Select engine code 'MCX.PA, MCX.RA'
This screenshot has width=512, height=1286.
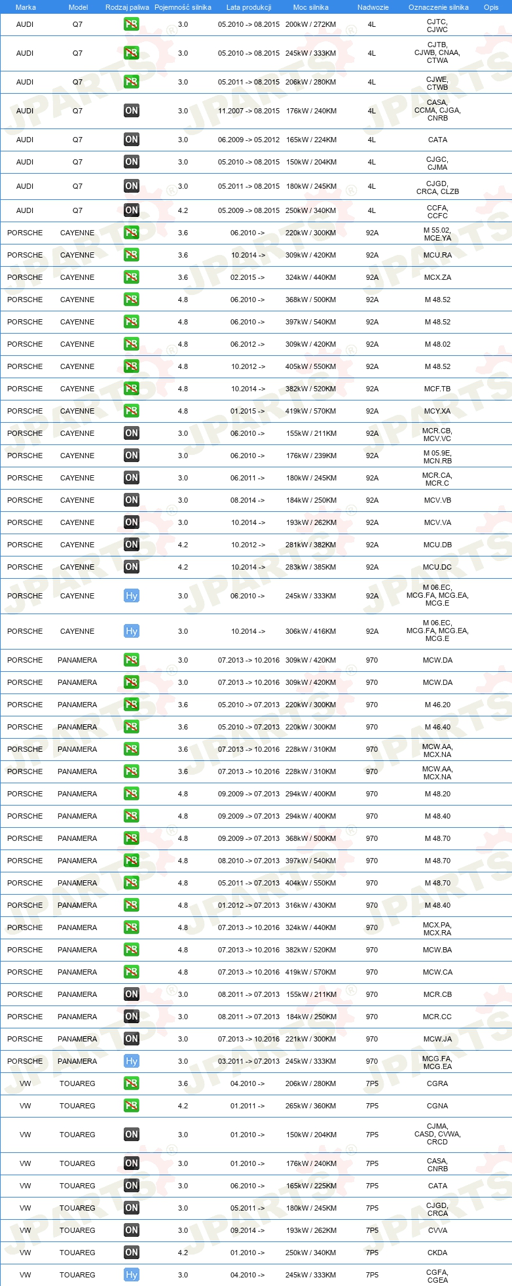437,929
